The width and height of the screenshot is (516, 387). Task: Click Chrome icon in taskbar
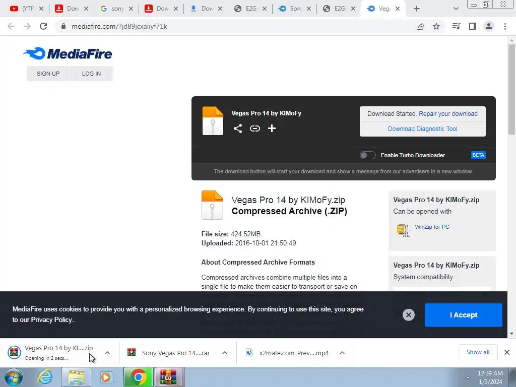(x=138, y=377)
